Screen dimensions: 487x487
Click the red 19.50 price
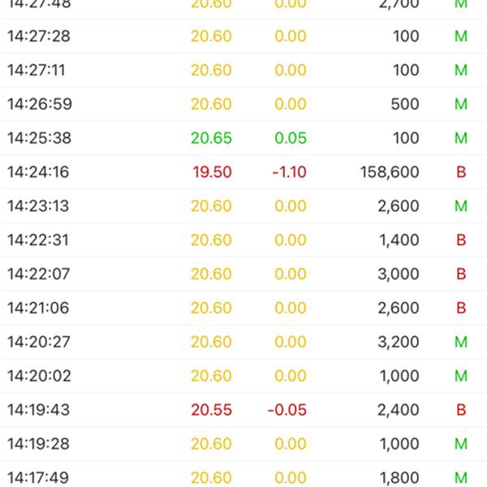212,172
